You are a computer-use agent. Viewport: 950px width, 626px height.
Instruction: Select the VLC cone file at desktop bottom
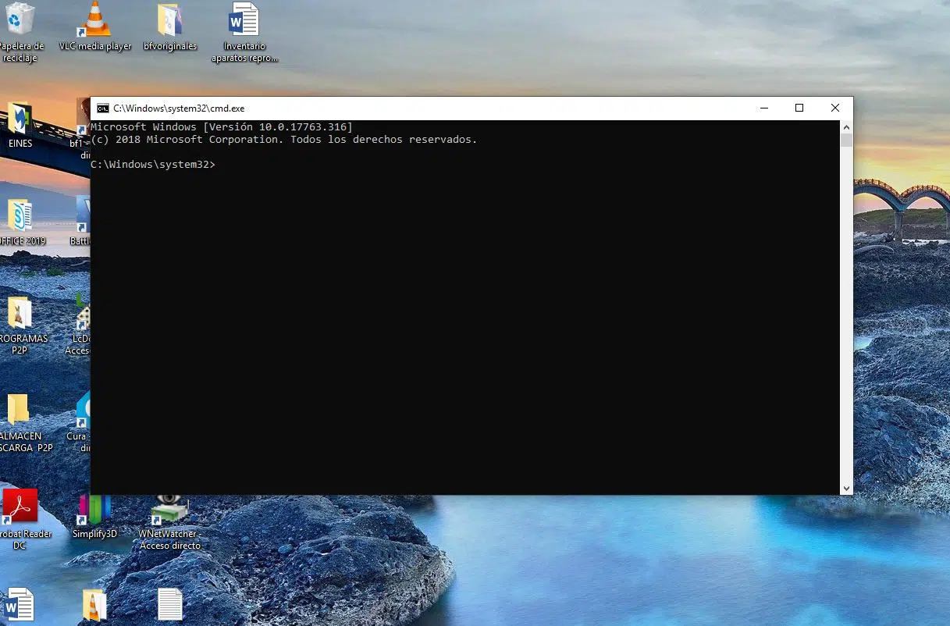tap(94, 605)
